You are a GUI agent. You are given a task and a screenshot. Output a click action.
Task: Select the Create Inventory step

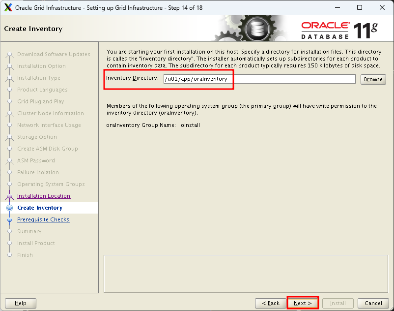(40, 208)
